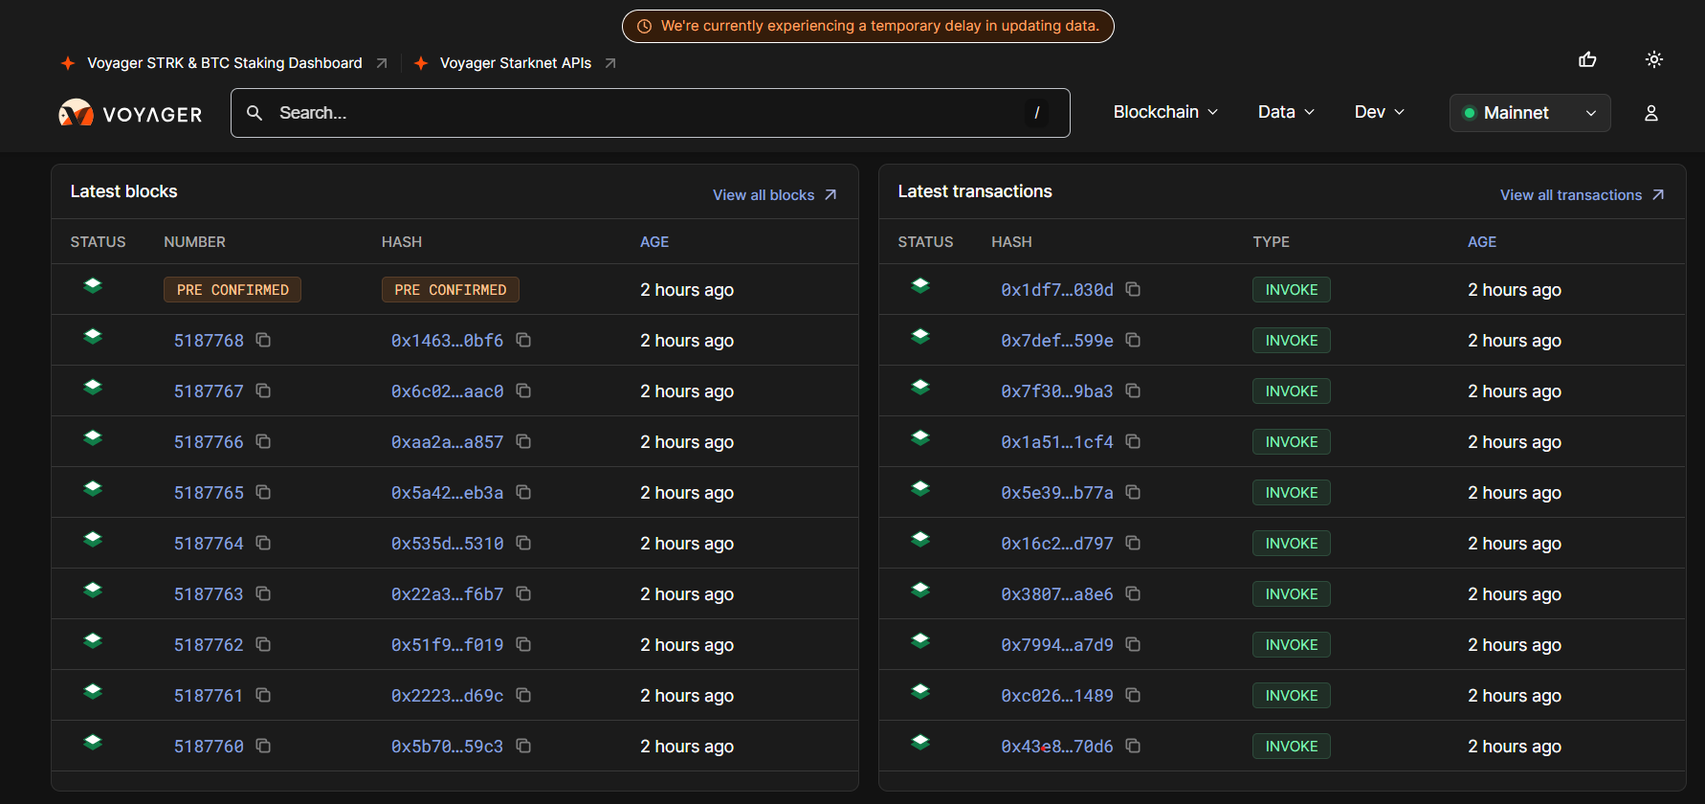Screen dimensions: 1705x804
Task: Open the user account icon
Action: point(1650,113)
